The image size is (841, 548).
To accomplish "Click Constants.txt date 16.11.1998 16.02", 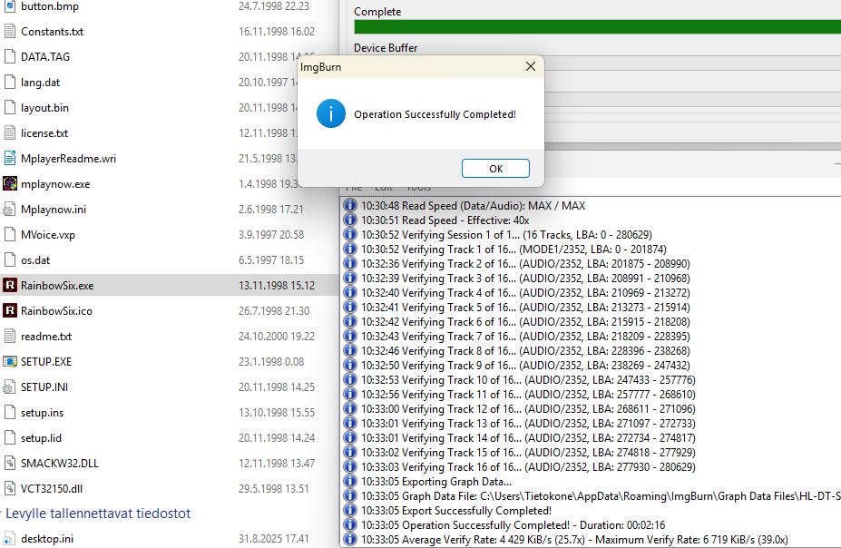I will pos(277,32).
